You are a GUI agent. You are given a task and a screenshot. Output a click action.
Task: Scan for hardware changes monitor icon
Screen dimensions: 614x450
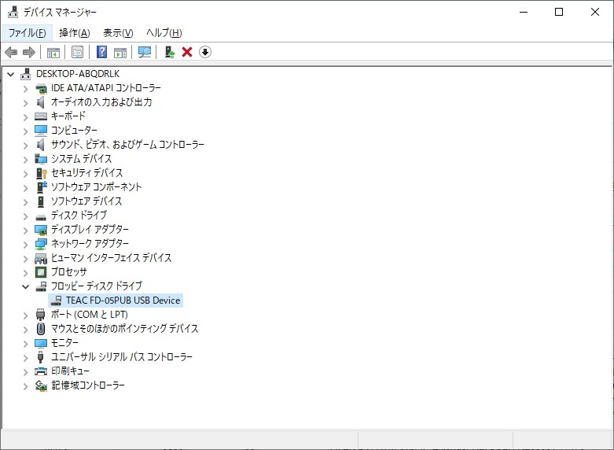[145, 52]
